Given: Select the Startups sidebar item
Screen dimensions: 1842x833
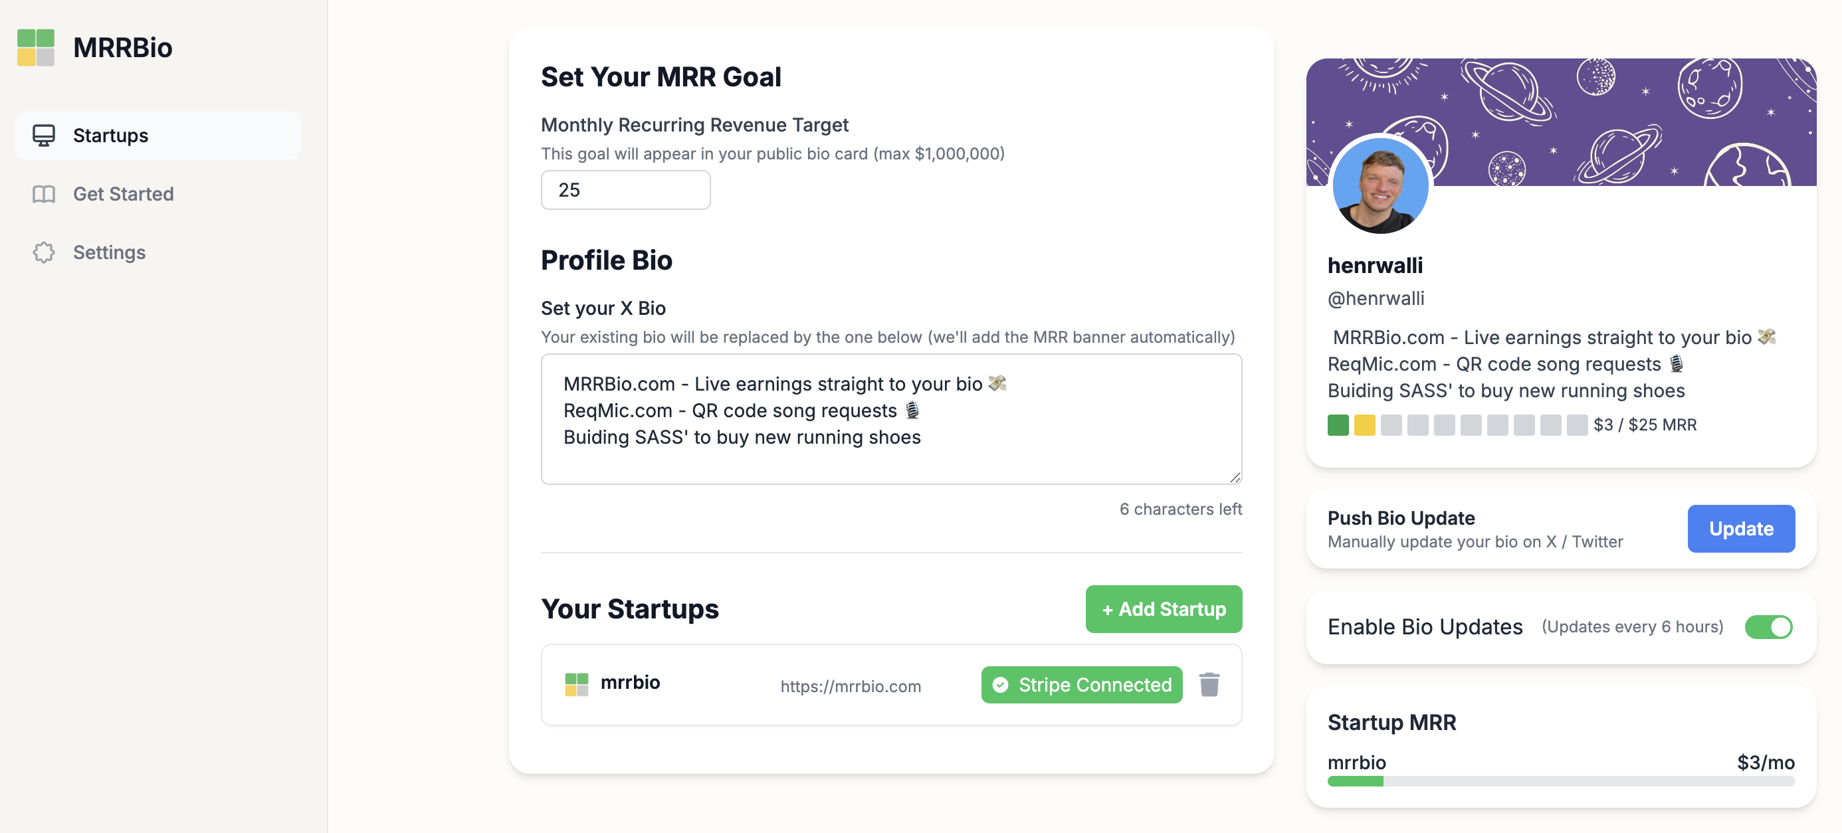Looking at the screenshot, I should (x=157, y=135).
